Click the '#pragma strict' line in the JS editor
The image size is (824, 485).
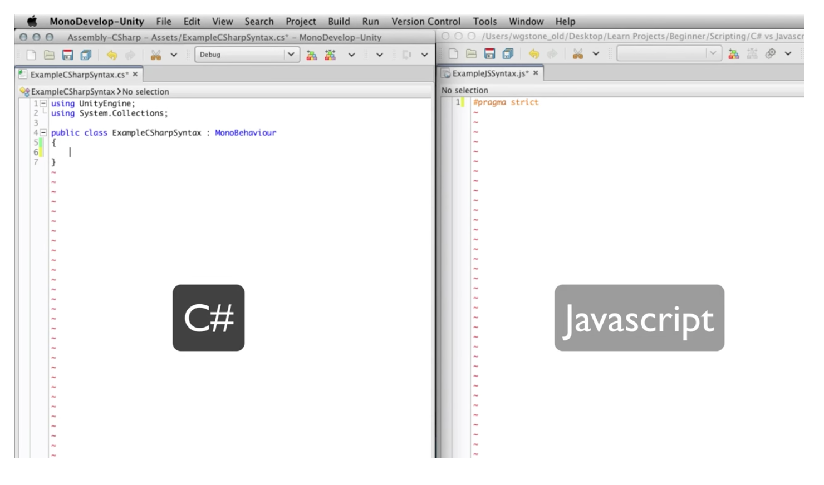point(506,102)
